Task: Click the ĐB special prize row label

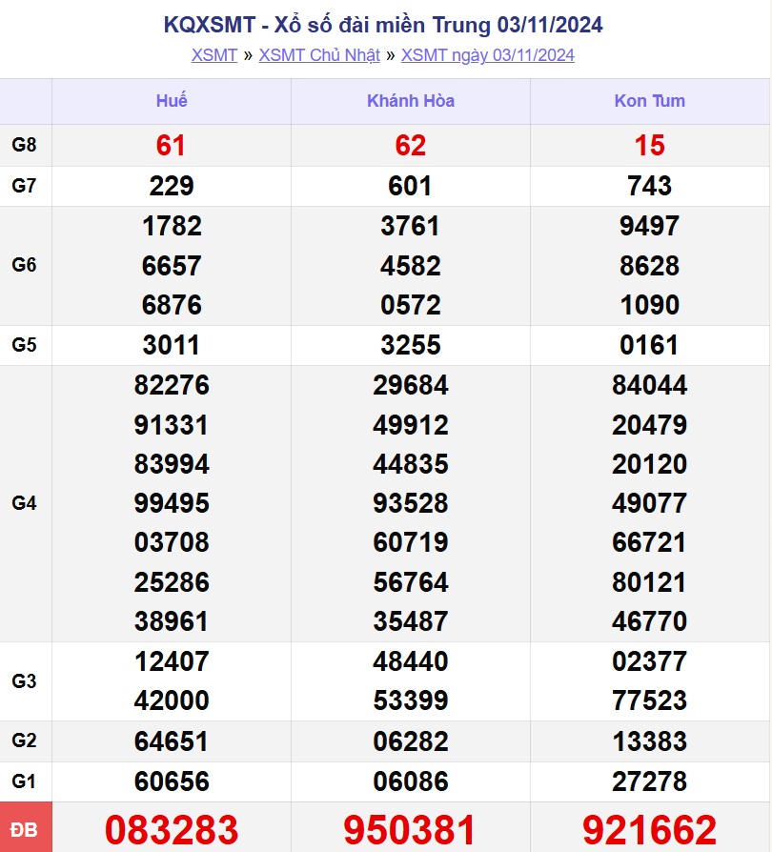Action: tap(25, 830)
